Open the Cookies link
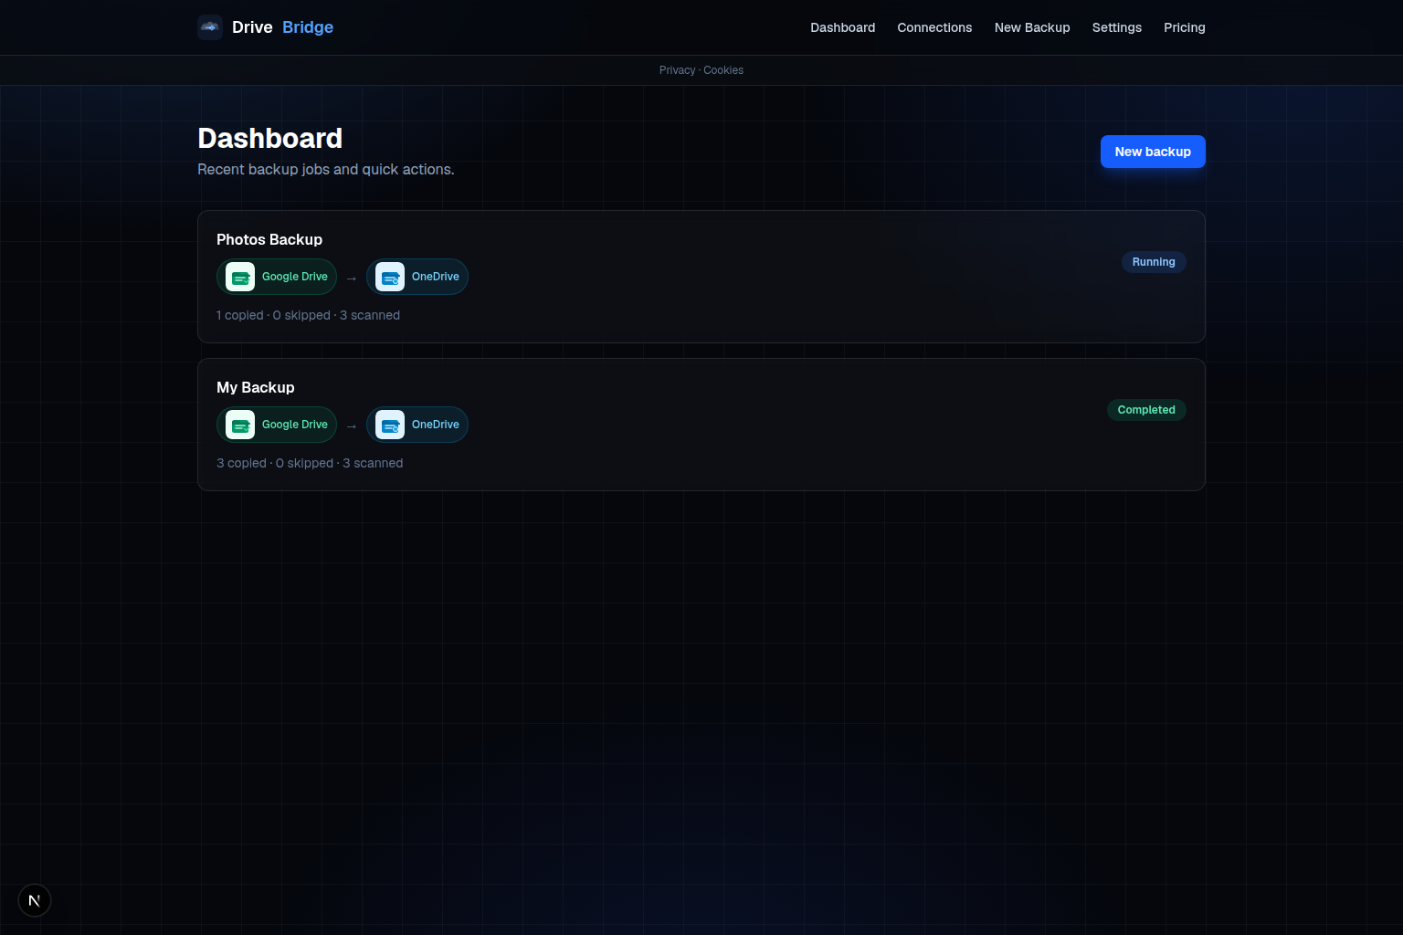 pos(723,70)
